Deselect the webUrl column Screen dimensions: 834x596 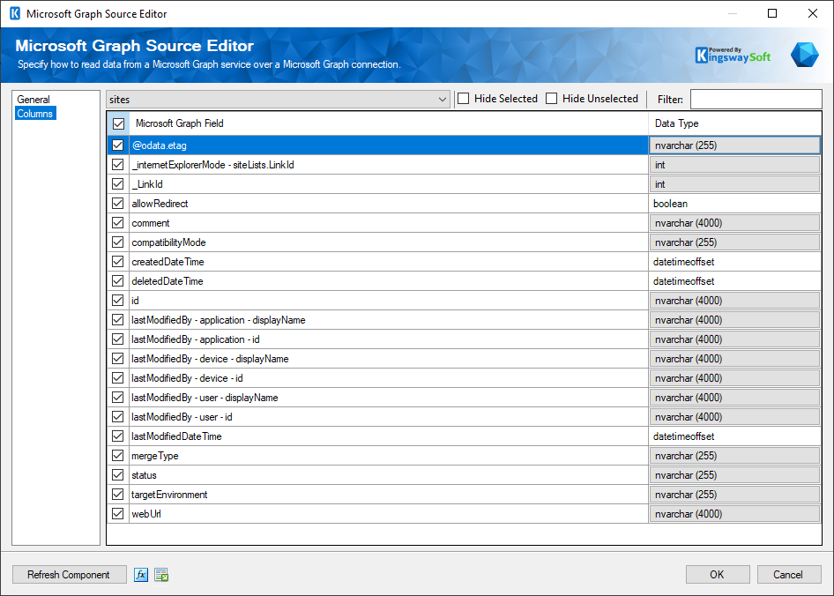(x=117, y=513)
